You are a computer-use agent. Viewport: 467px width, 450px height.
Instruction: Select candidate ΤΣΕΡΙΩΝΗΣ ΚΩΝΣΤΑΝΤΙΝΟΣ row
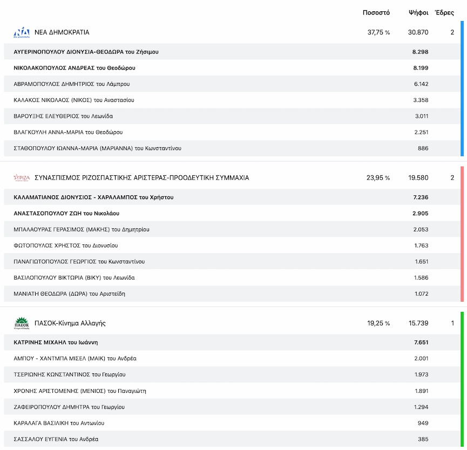click(x=232, y=374)
